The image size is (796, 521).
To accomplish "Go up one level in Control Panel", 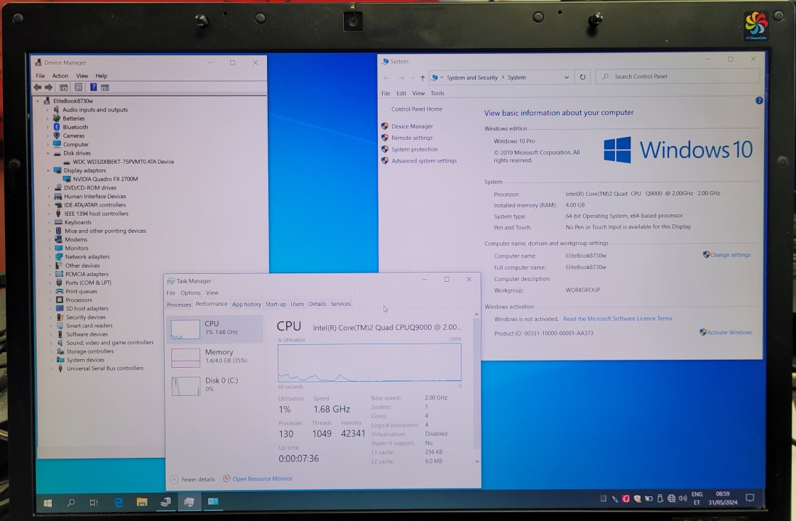I will tap(422, 77).
